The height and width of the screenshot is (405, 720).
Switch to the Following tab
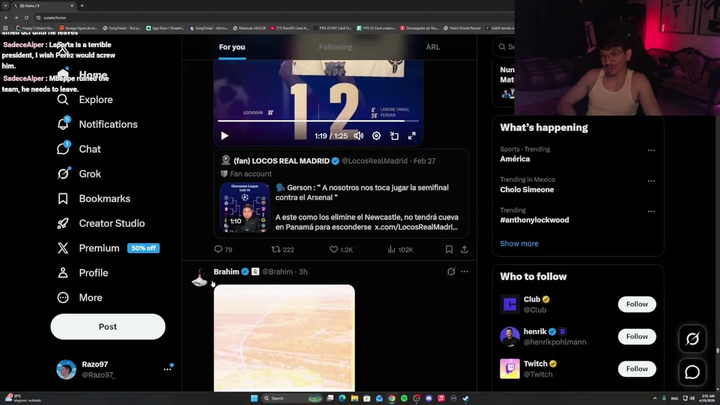pos(335,47)
